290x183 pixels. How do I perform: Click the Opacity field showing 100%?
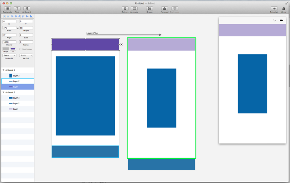tap(9, 42)
